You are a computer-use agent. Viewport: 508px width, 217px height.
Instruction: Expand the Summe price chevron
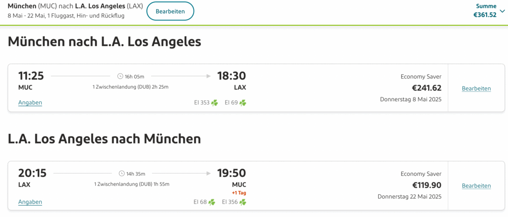point(502,10)
